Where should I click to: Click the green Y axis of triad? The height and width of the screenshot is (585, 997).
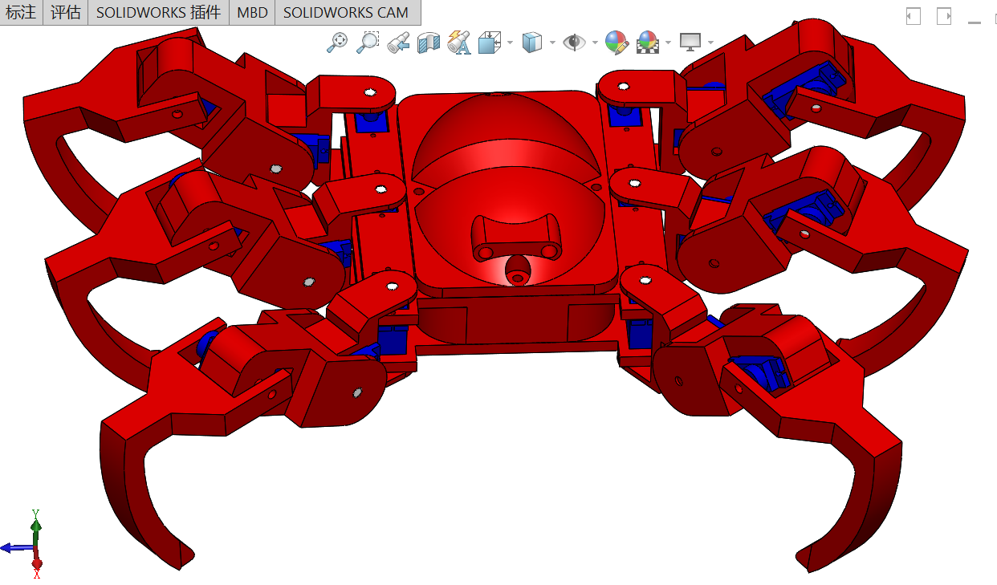coord(35,526)
